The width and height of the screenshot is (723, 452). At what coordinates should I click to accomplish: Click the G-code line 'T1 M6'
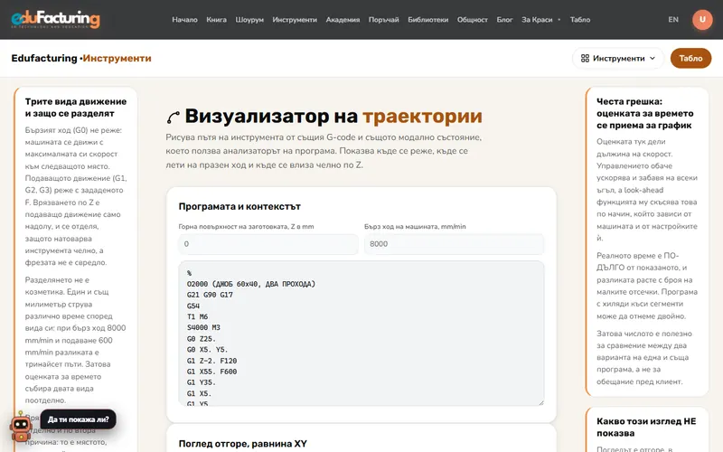pyautogui.click(x=197, y=316)
